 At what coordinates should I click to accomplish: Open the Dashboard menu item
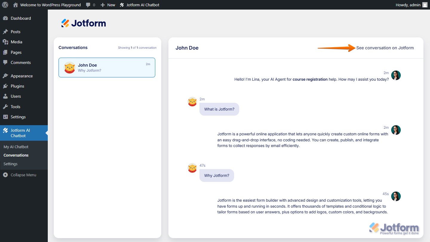tap(24, 18)
